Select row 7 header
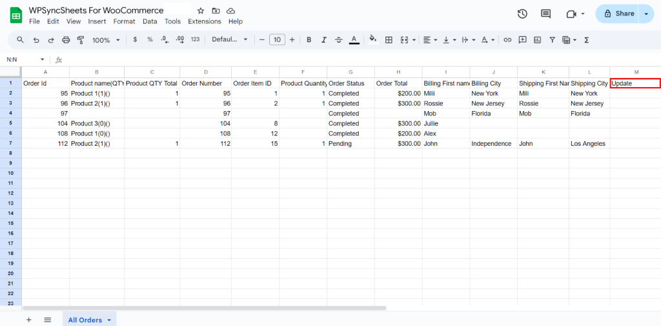The width and height of the screenshot is (661, 326). click(x=10, y=143)
